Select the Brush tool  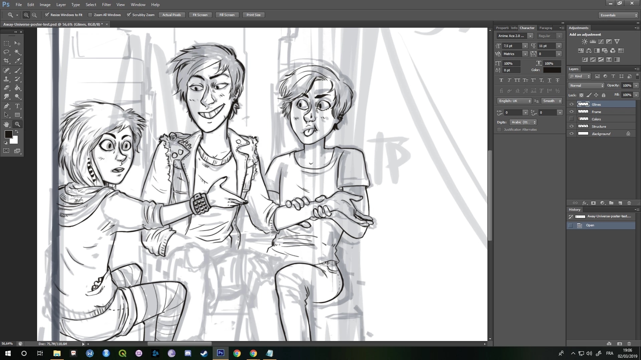(18, 70)
